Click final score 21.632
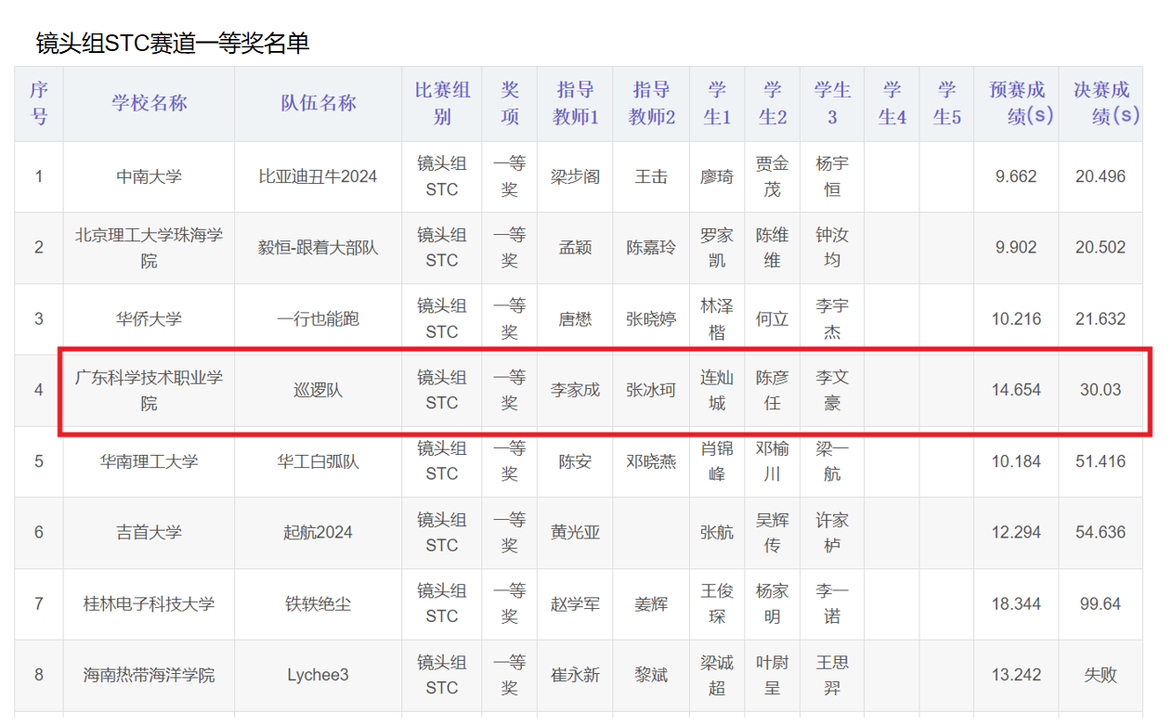 (1101, 319)
